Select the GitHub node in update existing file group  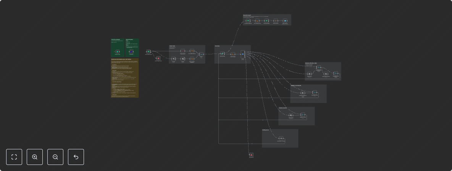[x=303, y=93]
